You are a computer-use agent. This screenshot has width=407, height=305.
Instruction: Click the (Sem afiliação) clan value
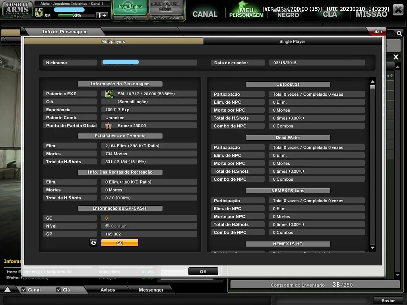click(149, 102)
